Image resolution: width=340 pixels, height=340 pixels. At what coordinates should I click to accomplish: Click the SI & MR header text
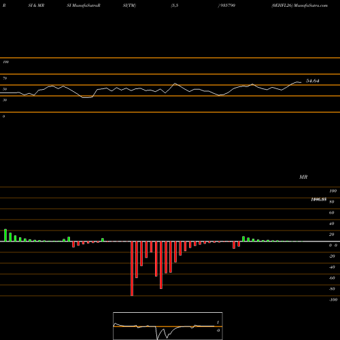(x=36, y=5)
